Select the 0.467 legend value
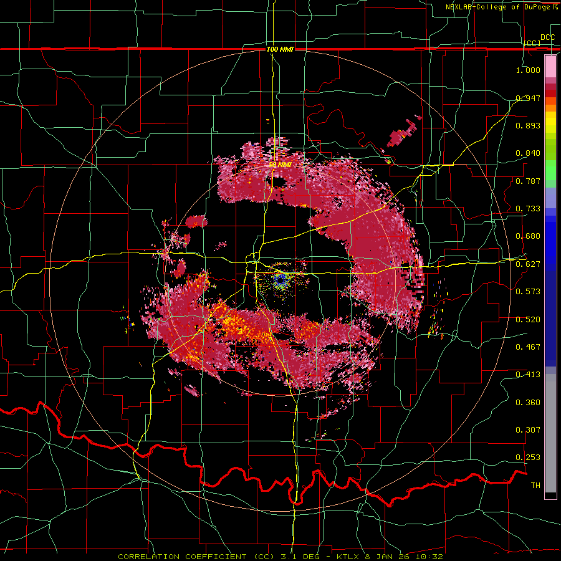561x561 pixels. coord(528,347)
